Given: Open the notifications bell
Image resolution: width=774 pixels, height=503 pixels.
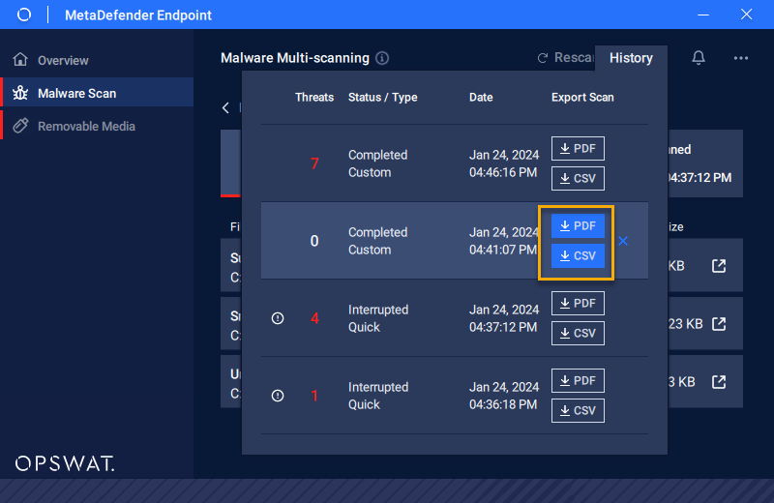Looking at the screenshot, I should coord(698,58).
